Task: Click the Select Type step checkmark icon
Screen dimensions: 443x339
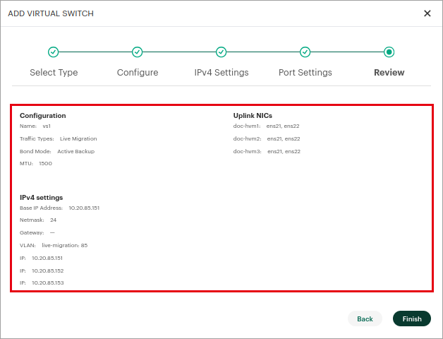Action: [x=53, y=52]
